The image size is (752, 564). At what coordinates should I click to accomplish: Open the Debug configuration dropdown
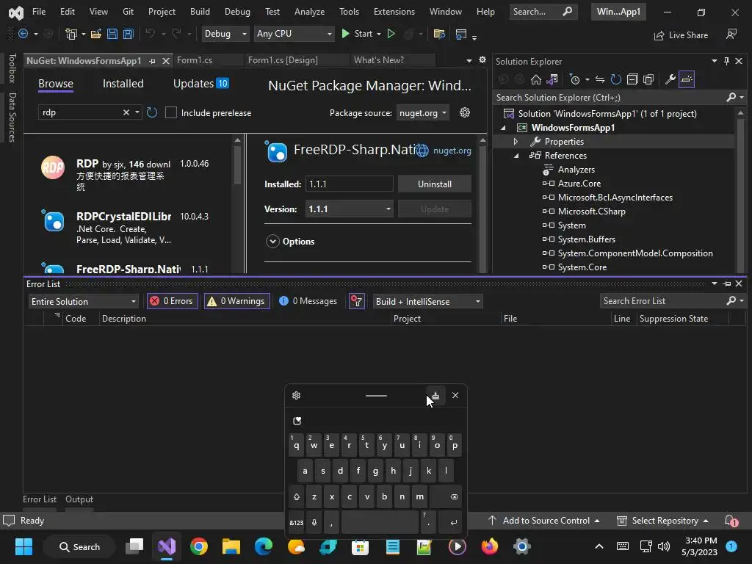click(x=225, y=34)
